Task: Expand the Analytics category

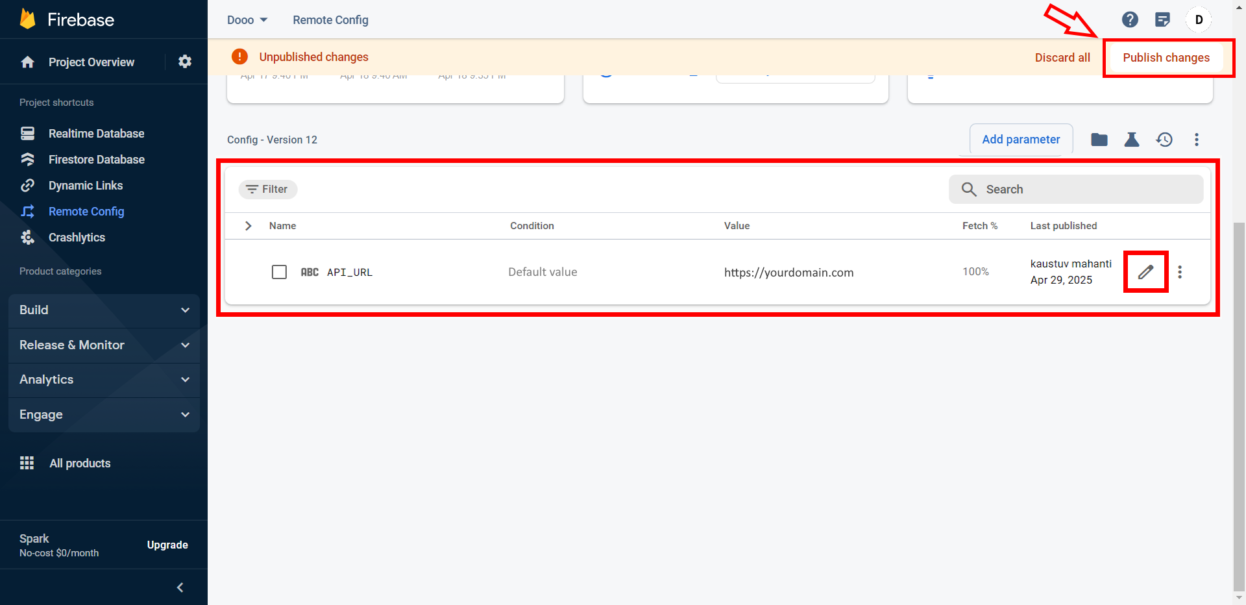Action: pyautogui.click(x=104, y=380)
